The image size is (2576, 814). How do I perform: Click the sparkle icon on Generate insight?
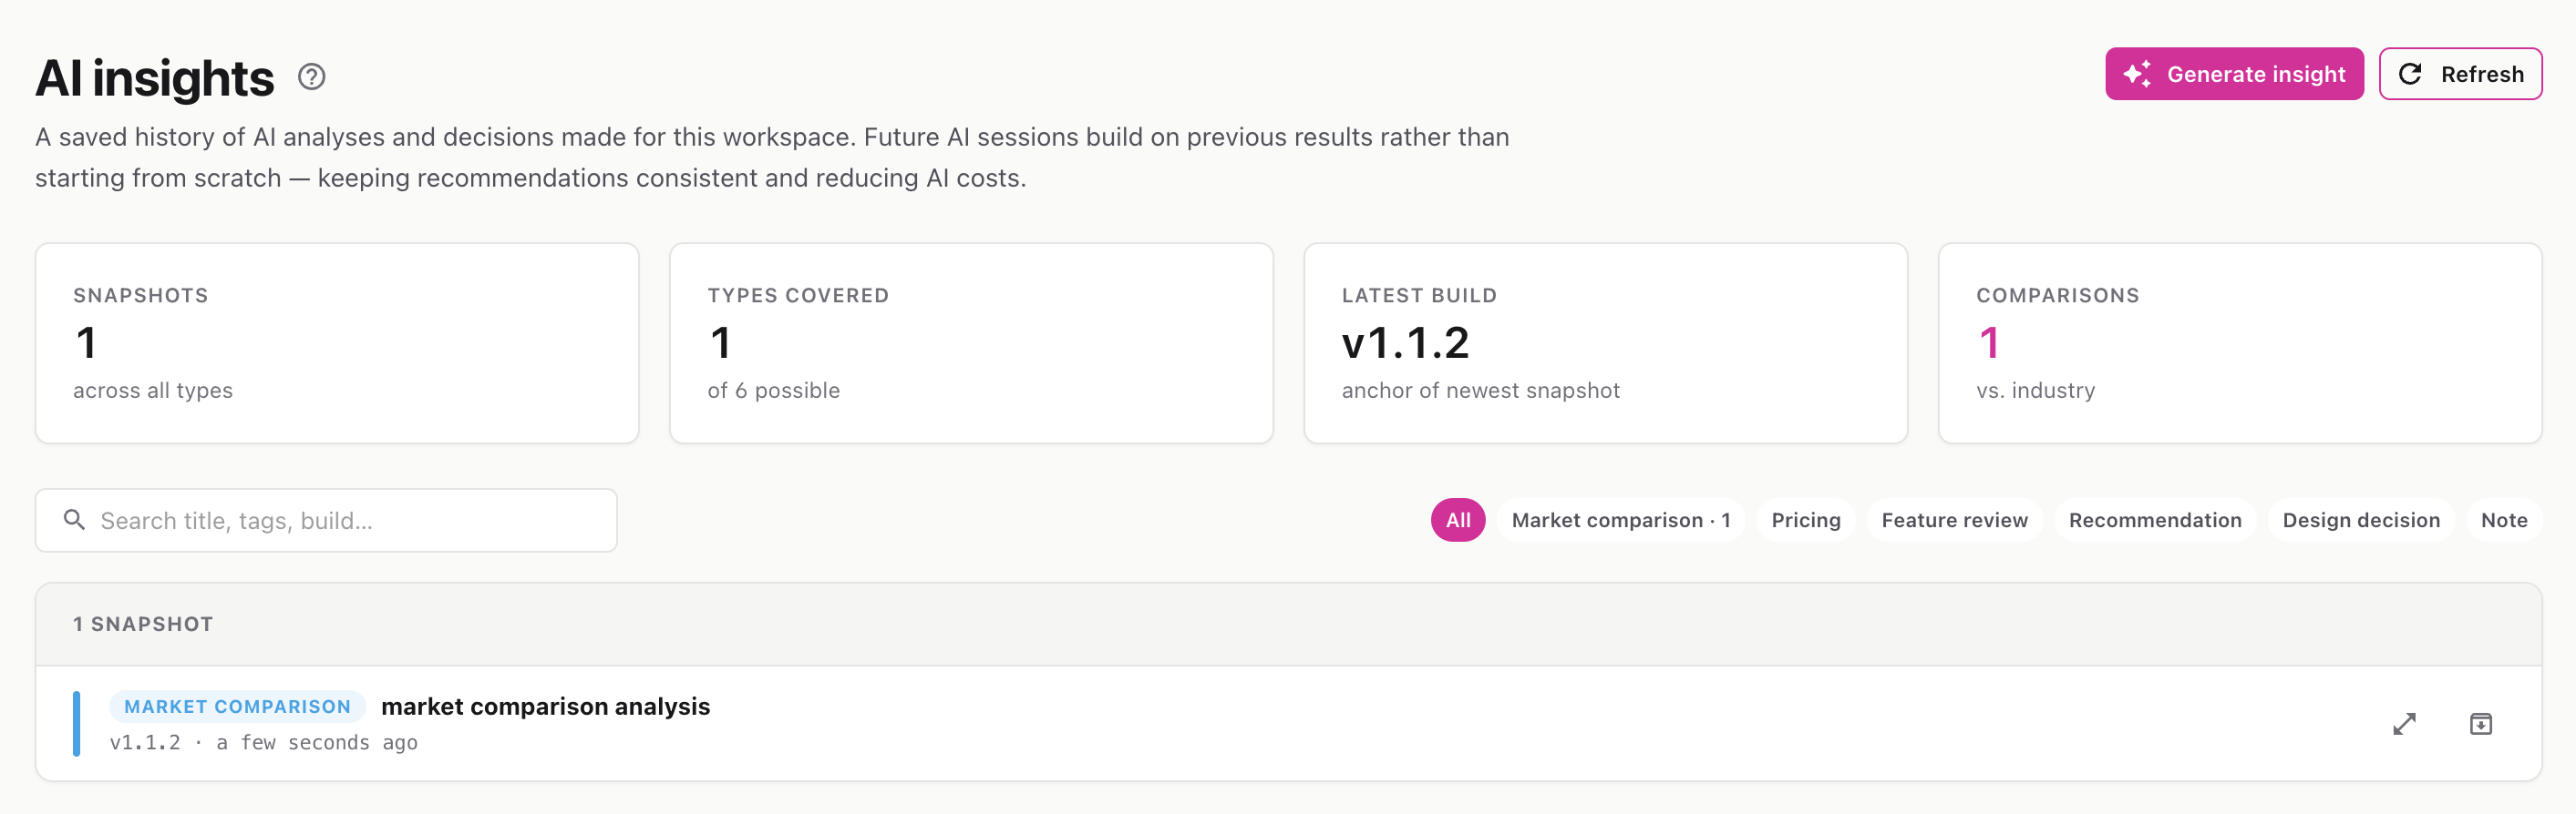(2137, 74)
